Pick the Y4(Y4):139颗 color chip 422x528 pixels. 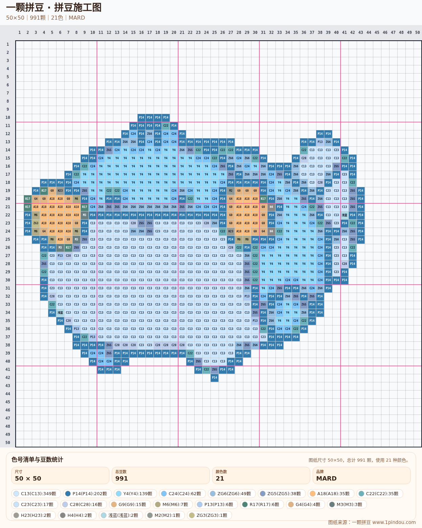(135, 493)
